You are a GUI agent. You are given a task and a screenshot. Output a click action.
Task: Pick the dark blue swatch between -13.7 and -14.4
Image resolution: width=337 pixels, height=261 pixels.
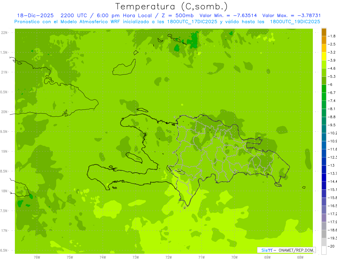point(324,177)
